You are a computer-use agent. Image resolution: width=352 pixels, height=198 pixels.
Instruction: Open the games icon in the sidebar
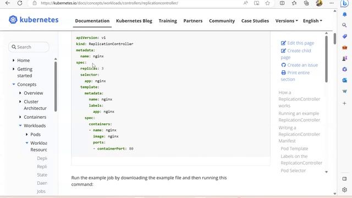pyautogui.click(x=345, y=58)
